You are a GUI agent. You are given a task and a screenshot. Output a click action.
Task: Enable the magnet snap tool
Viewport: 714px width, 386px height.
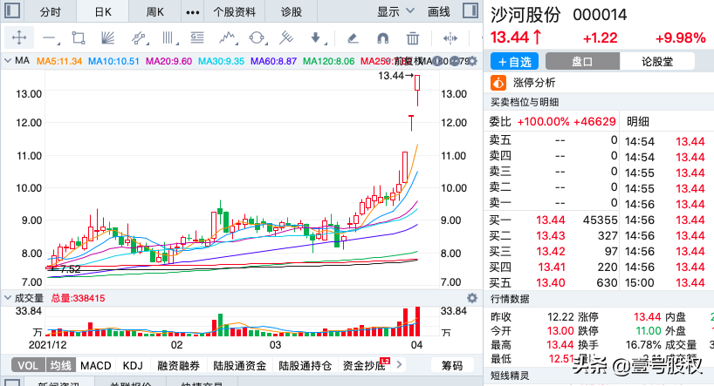click(382, 38)
